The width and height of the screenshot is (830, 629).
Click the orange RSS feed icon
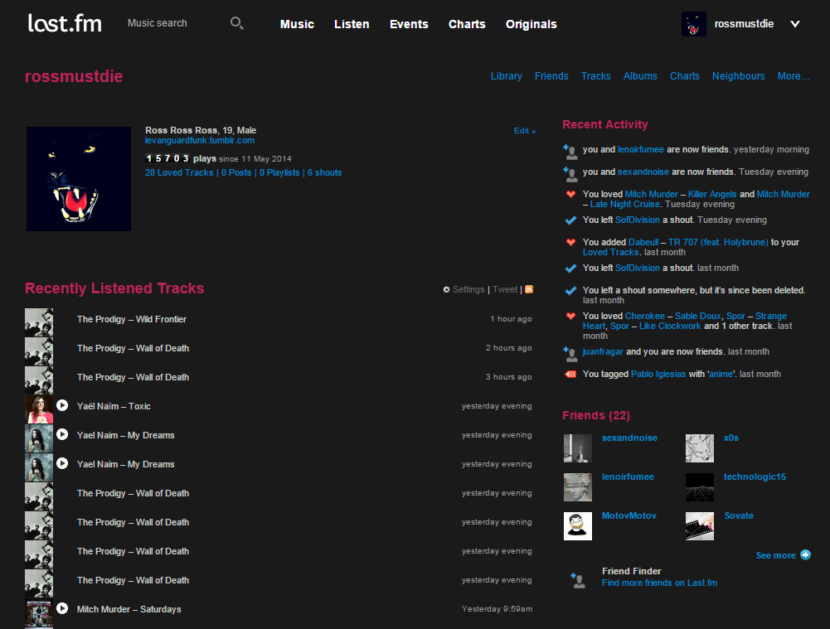point(529,289)
